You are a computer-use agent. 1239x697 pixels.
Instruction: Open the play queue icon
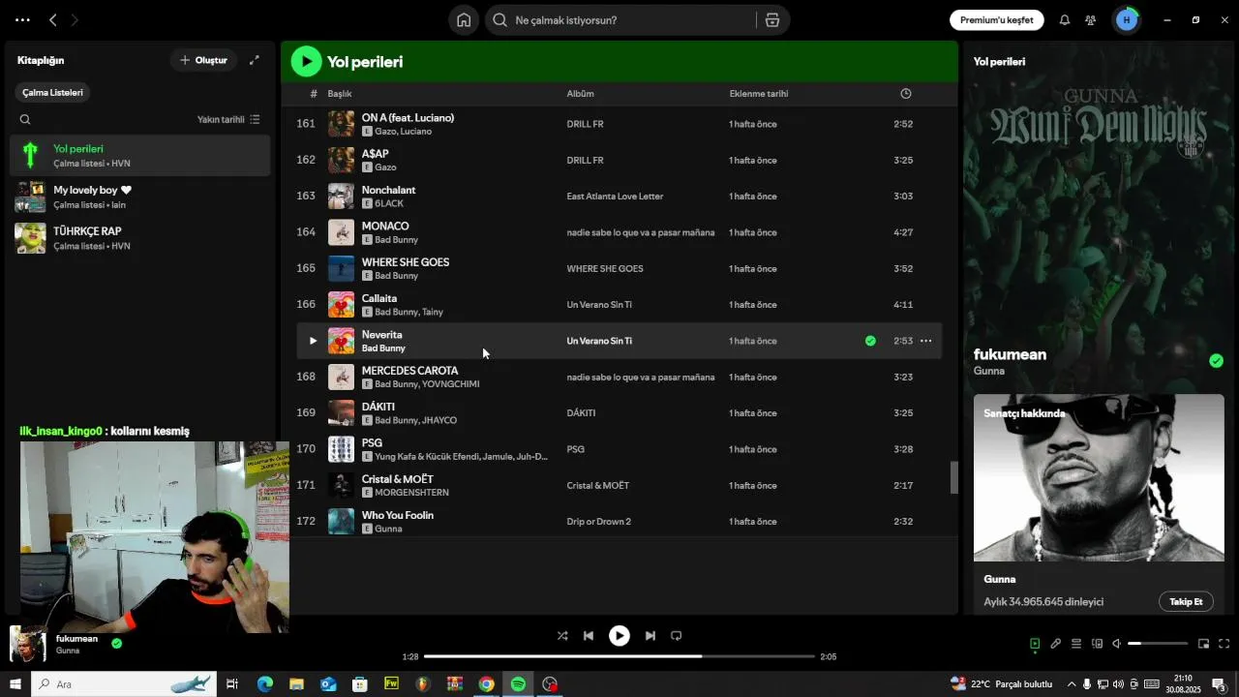1076,644
